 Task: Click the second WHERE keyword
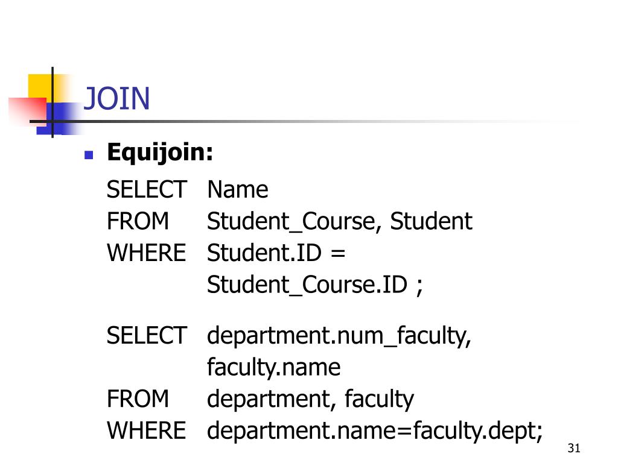146,430
